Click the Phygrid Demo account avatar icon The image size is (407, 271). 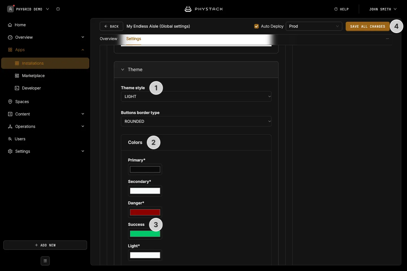(10, 9)
